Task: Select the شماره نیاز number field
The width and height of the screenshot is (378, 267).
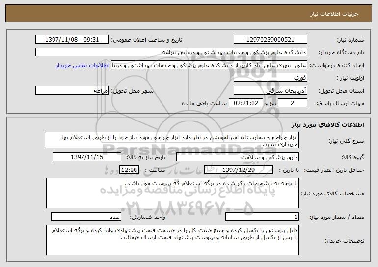Action: 270,40
